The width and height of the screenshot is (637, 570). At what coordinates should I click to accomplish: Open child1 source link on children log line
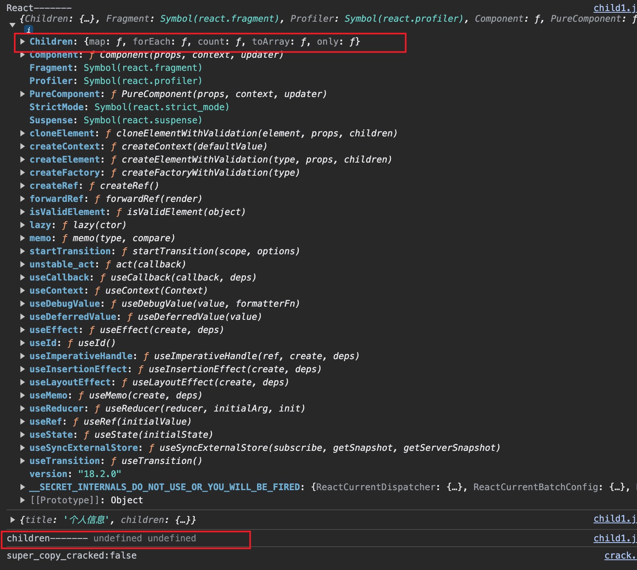615,538
